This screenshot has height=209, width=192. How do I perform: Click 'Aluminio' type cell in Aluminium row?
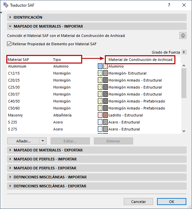pos(61,66)
